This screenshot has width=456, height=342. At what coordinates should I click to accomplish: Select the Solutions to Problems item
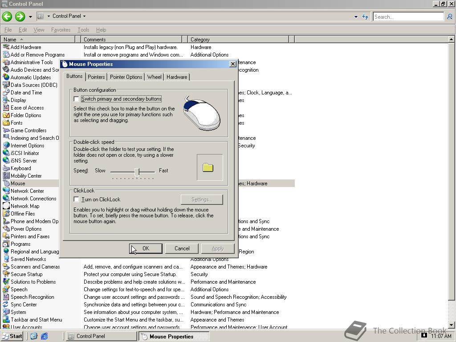[x=33, y=282]
